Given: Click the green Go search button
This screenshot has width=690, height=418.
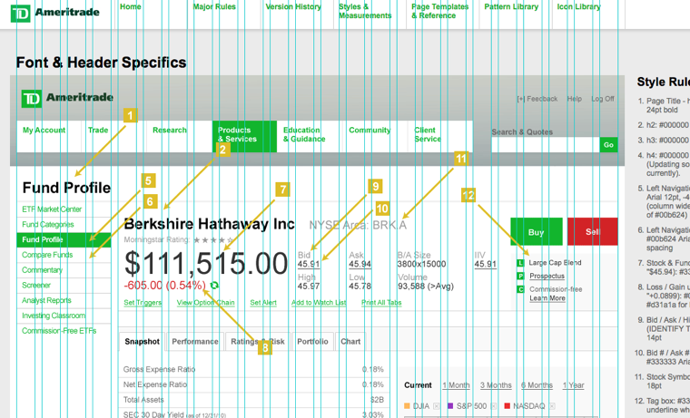Looking at the screenshot, I should point(608,145).
